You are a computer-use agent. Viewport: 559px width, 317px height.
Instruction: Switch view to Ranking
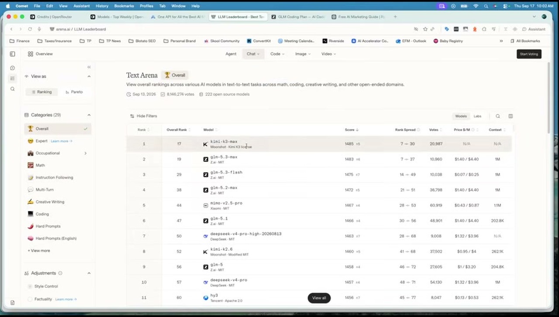41,92
